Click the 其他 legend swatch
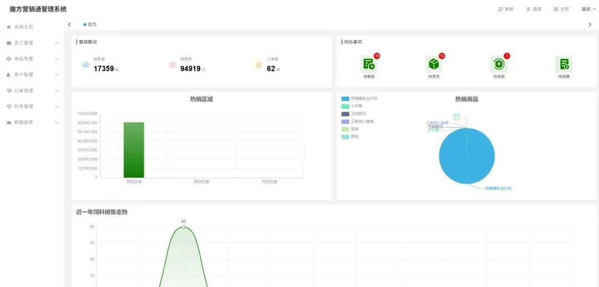 346,137
